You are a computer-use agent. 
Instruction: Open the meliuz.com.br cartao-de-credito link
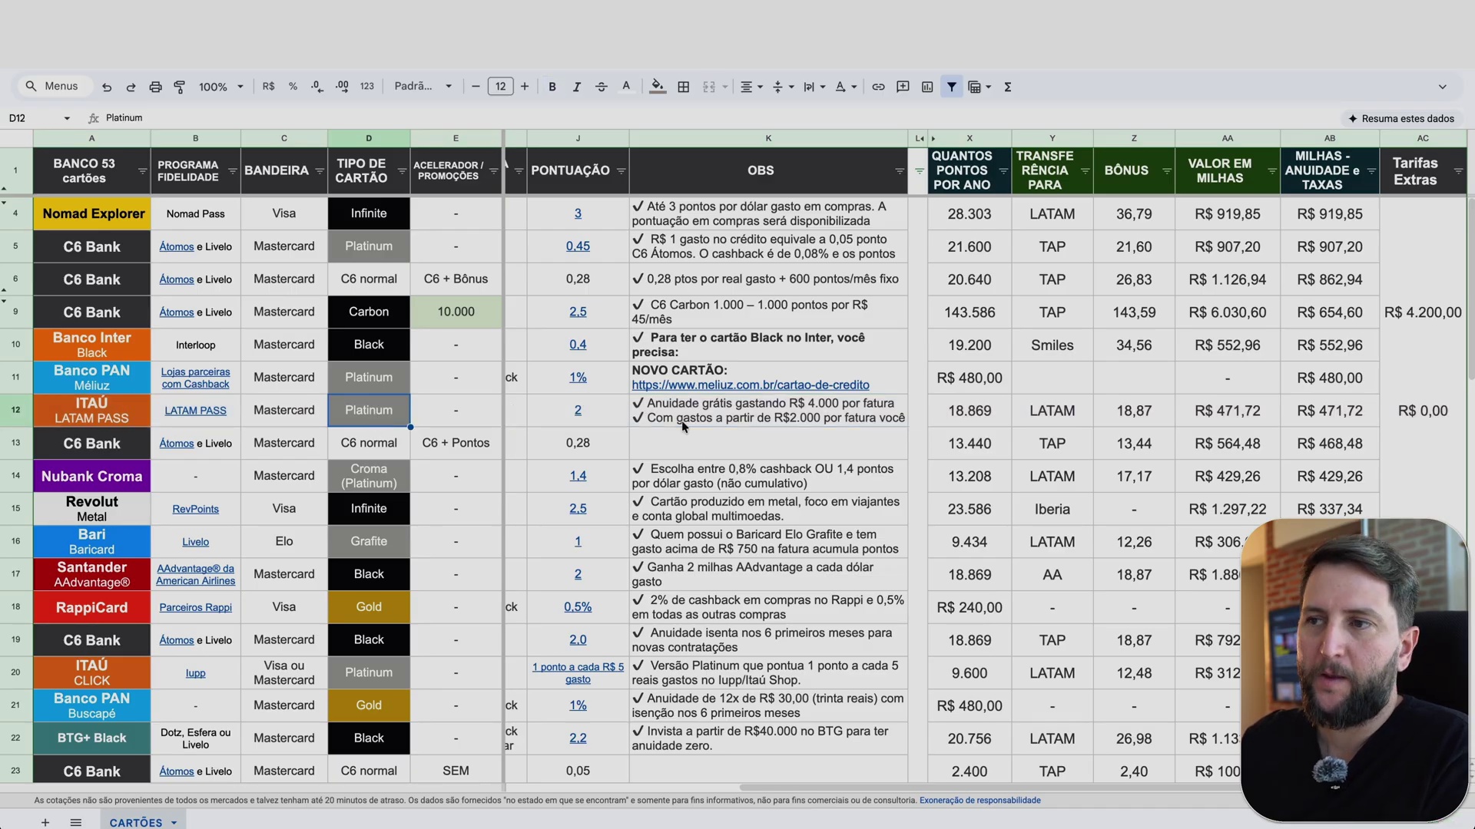(x=751, y=385)
